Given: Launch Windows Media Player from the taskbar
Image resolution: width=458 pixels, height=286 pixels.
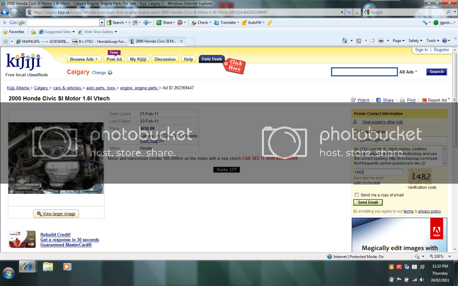Looking at the screenshot, I should [x=67, y=267].
